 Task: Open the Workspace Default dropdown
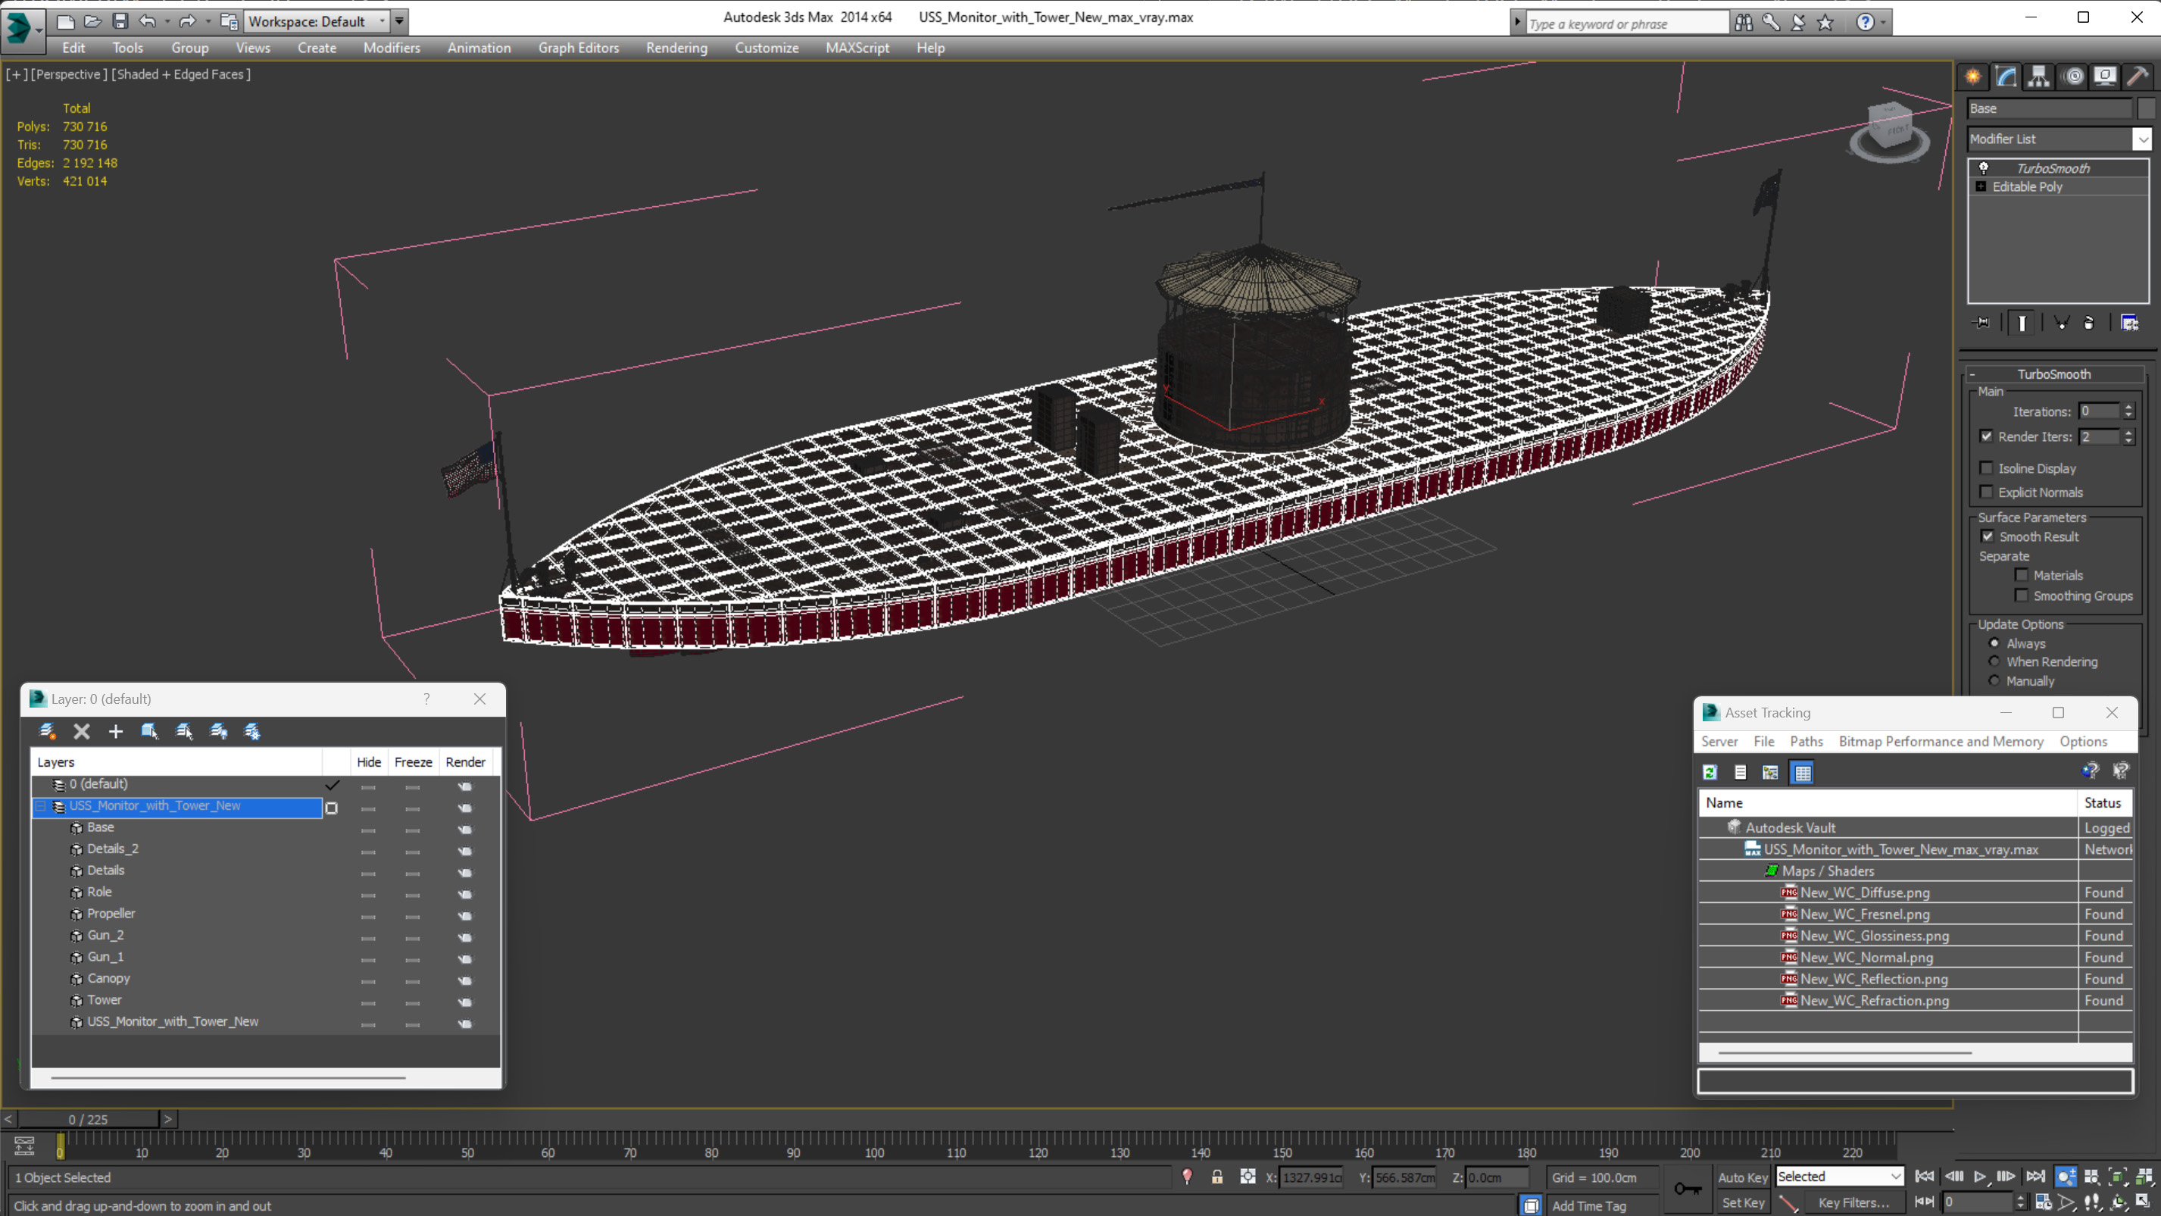[317, 21]
